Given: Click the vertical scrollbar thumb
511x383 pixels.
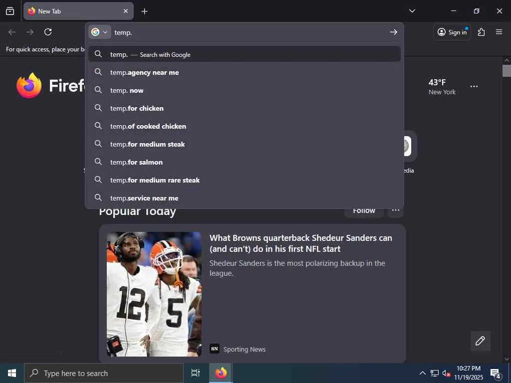Looking at the screenshot, I should (507, 71).
